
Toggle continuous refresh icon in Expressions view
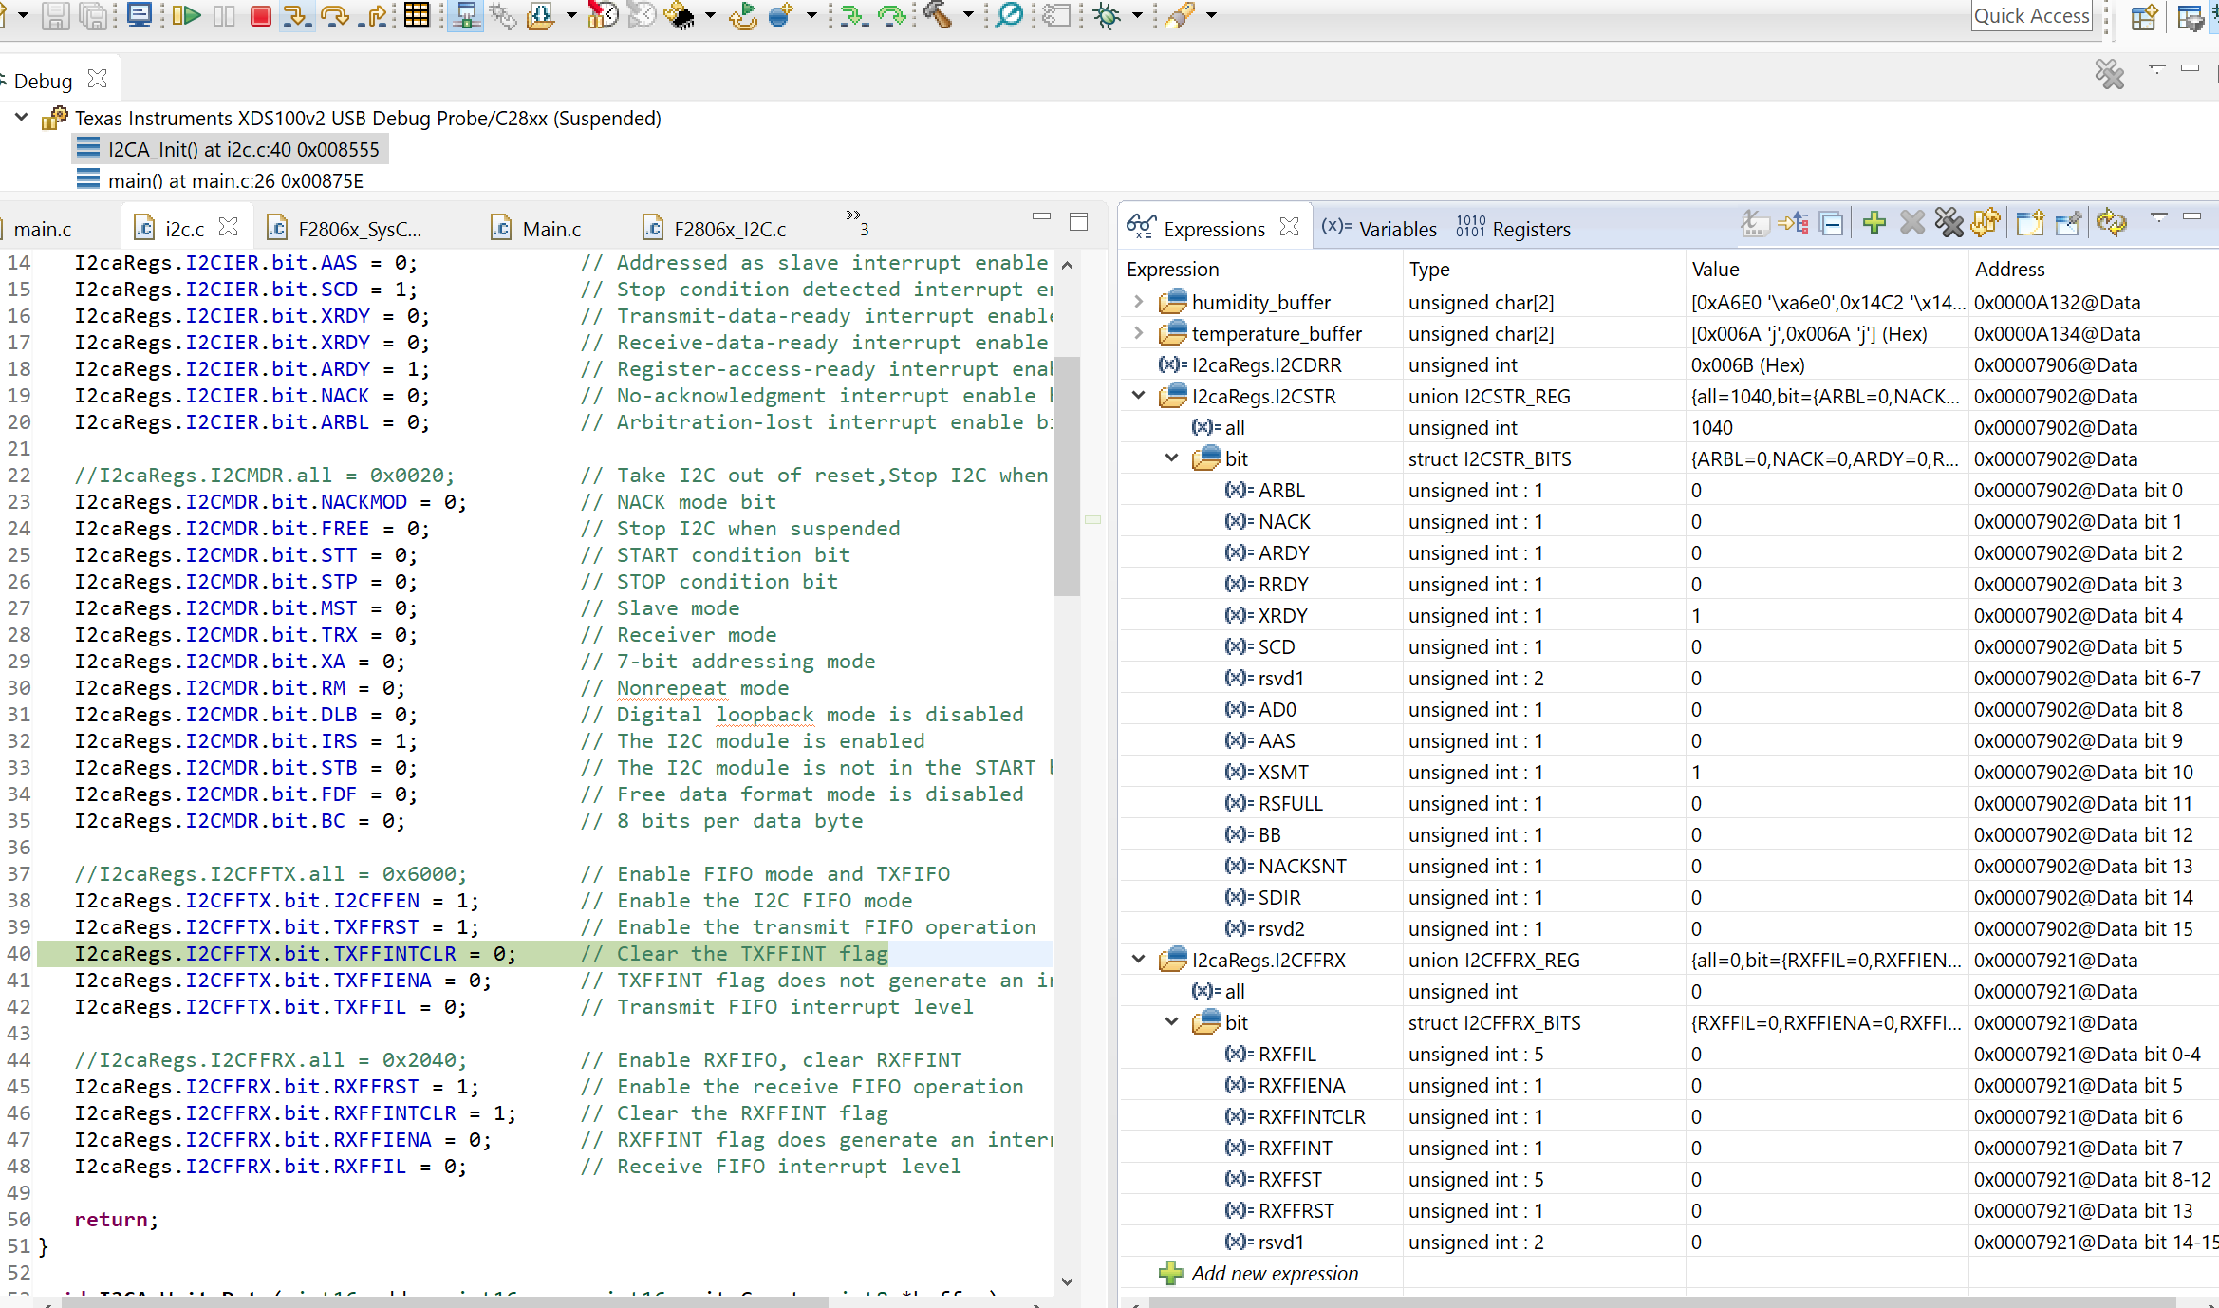2112,223
